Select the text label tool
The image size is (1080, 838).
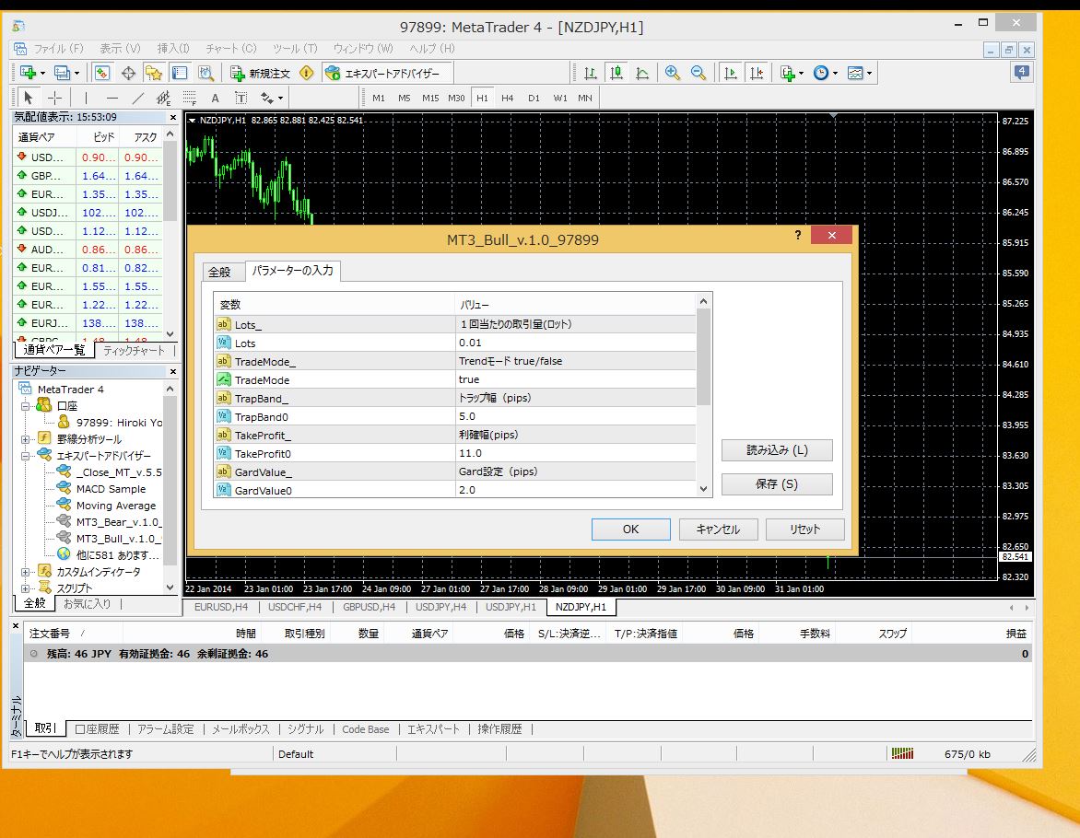tap(241, 98)
